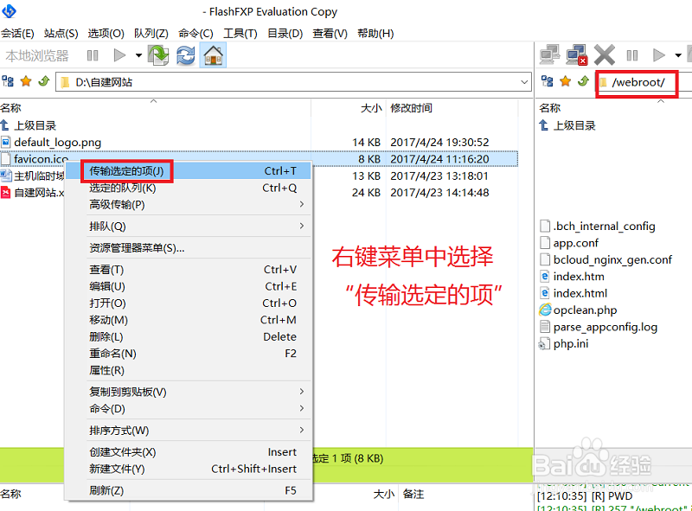Screen dimensions: 692x511
Task: Click the local home browser icon
Action: click(x=213, y=55)
